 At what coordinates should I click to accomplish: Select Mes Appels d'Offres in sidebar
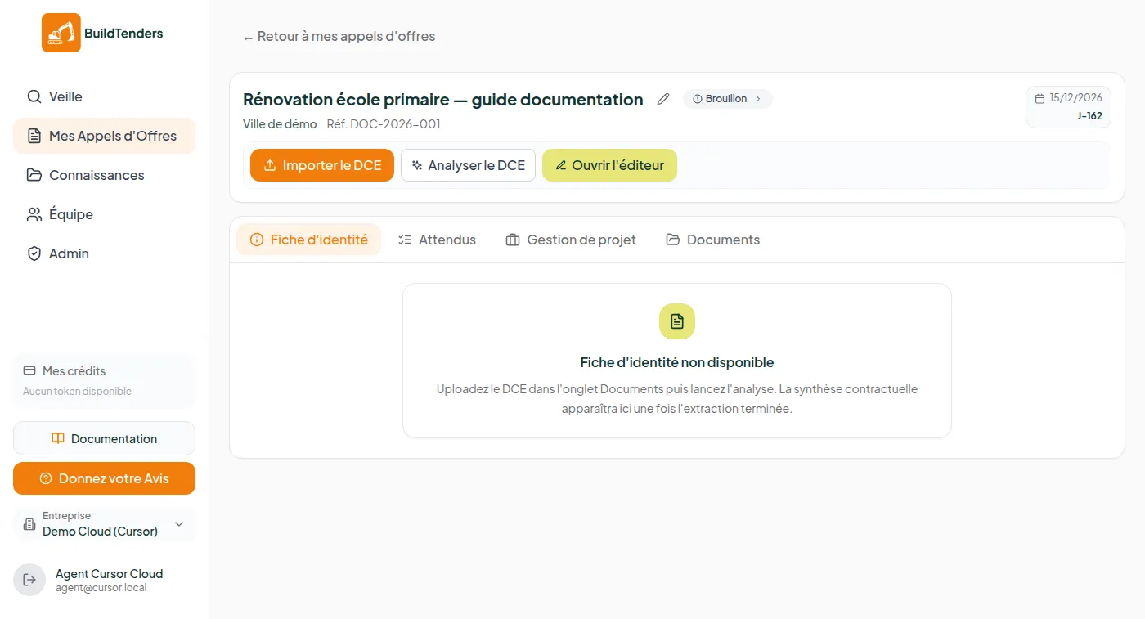point(104,136)
